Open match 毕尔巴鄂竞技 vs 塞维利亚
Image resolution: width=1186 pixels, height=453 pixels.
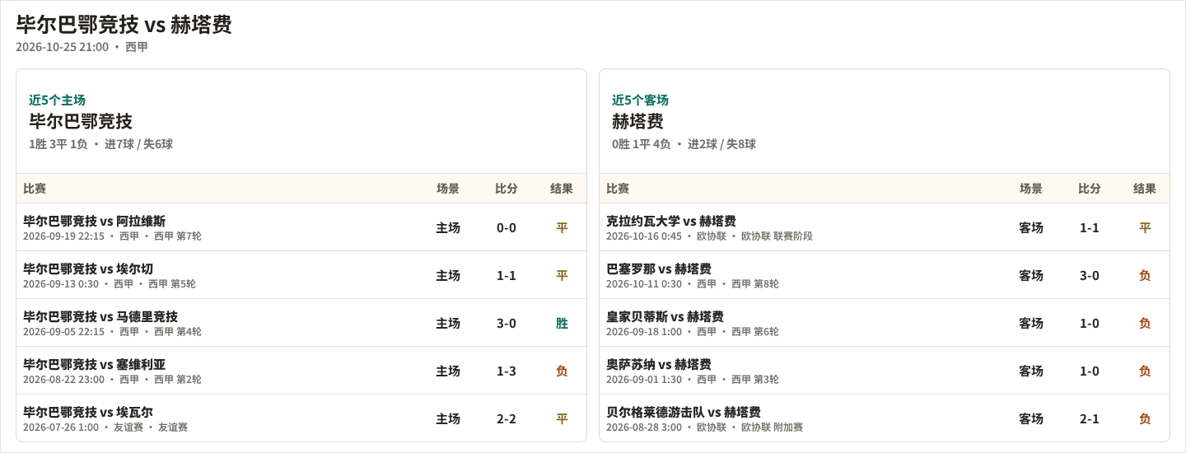pos(94,364)
